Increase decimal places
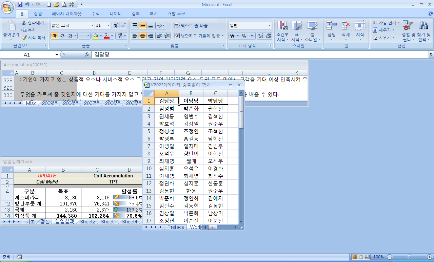The image size is (434, 262). click(260, 36)
